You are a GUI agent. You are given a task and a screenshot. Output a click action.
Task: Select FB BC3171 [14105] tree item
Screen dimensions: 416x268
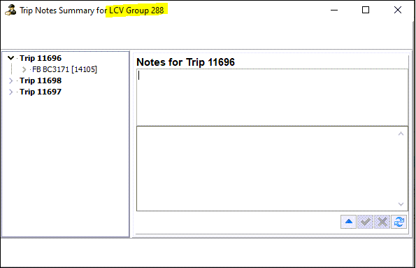point(64,69)
